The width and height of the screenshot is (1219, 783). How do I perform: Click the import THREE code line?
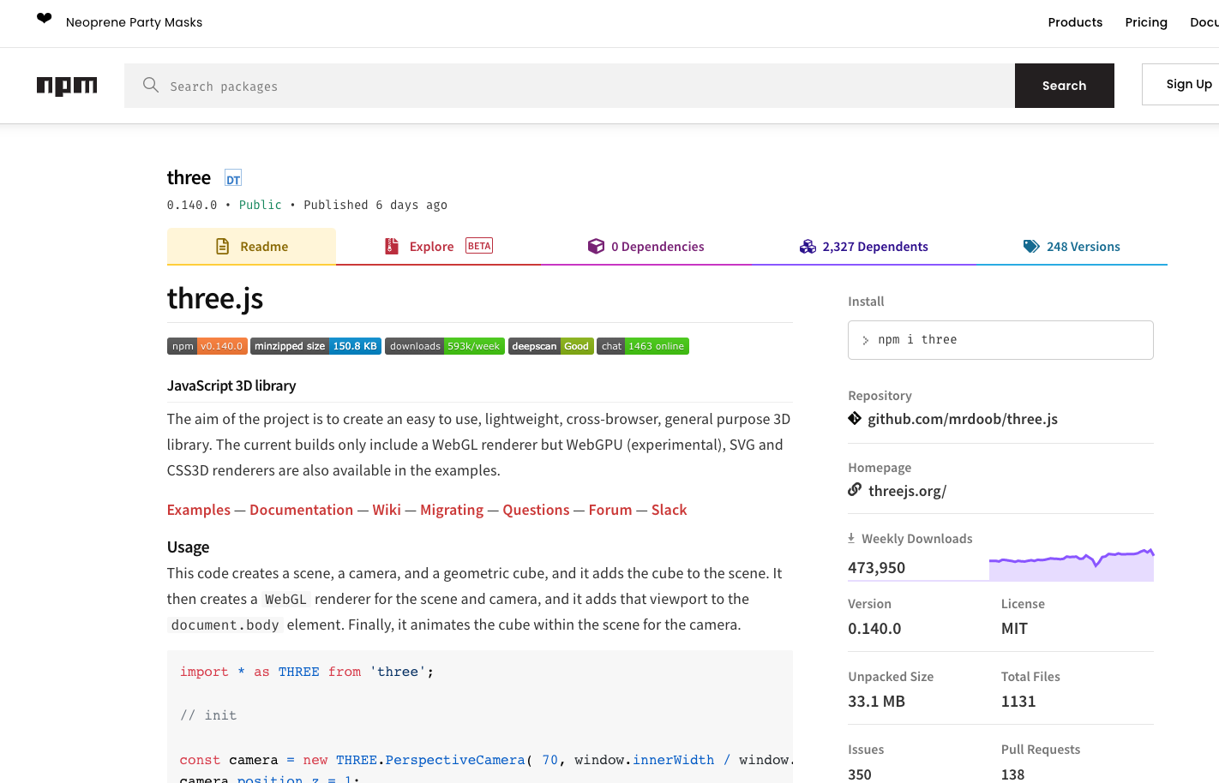[307, 672]
